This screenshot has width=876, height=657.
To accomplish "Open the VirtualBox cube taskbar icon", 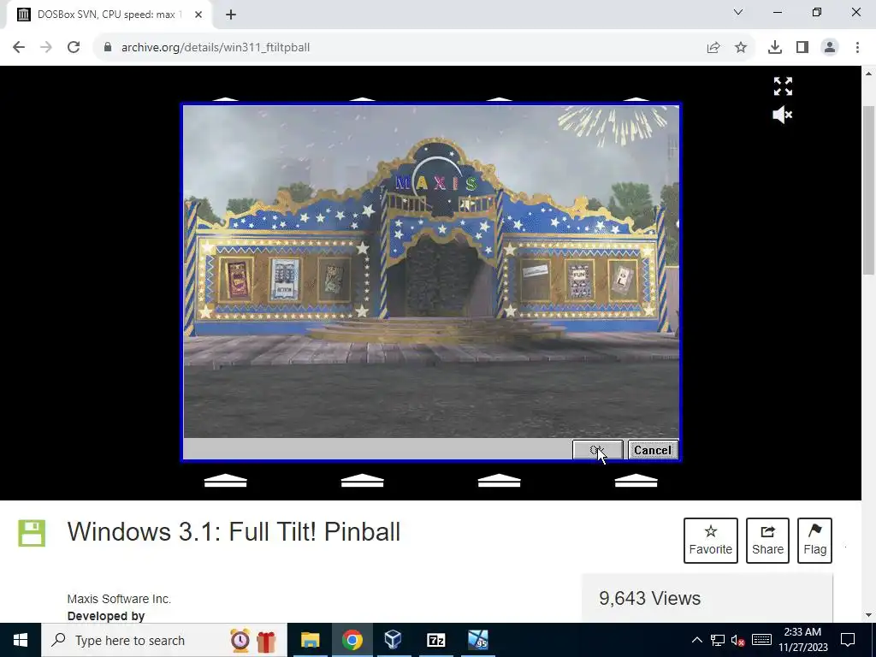I will (394, 640).
